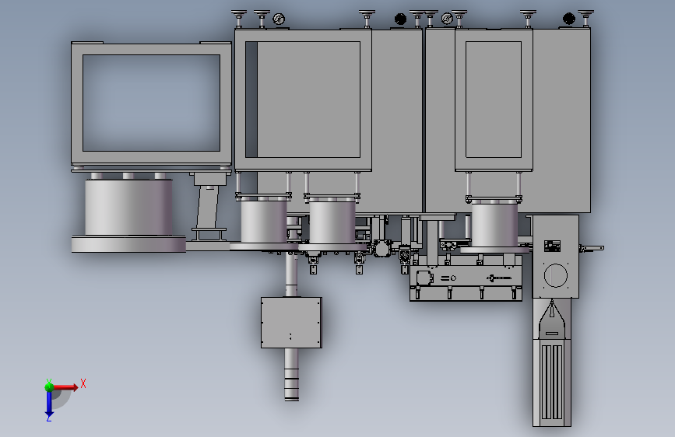Pick the pointed hopper shape below right panel
675x437 pixels.
click(552, 319)
